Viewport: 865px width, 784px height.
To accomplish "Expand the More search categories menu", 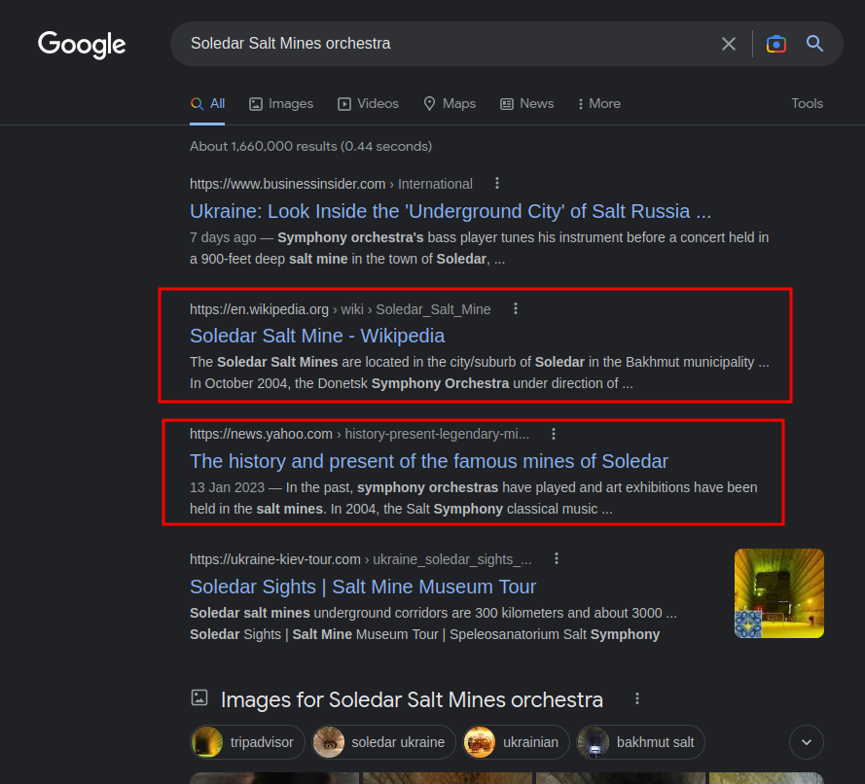I will coord(599,104).
